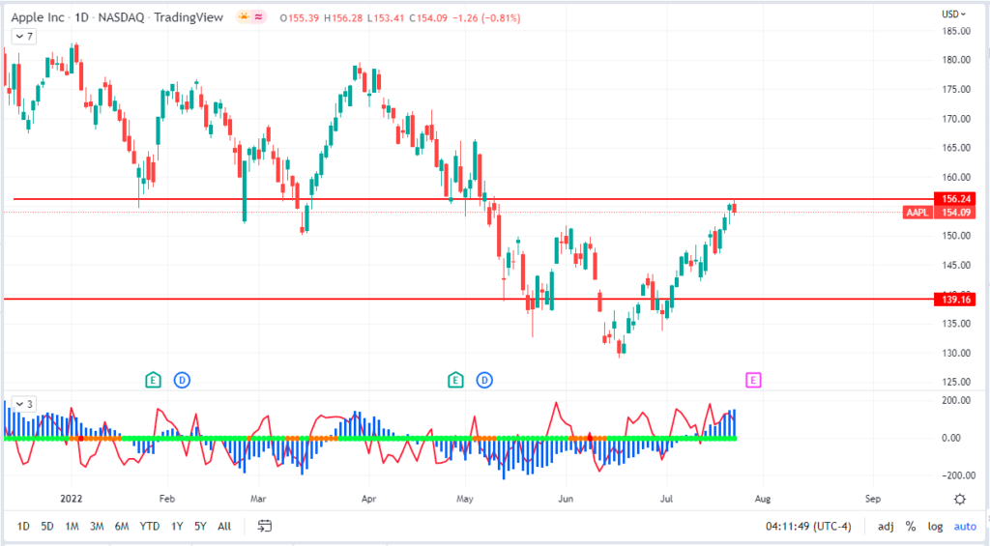Select the 5D time range

(x=47, y=526)
